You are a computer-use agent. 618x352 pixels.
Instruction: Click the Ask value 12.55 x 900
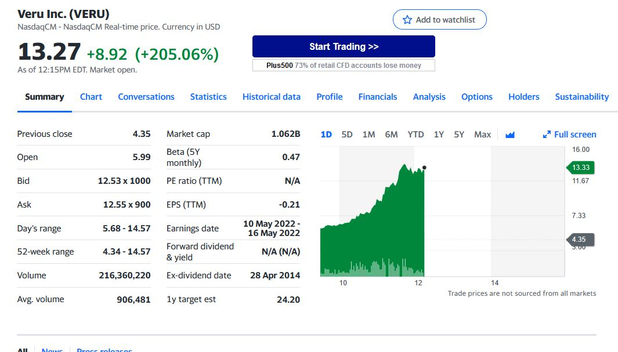pyautogui.click(x=127, y=205)
